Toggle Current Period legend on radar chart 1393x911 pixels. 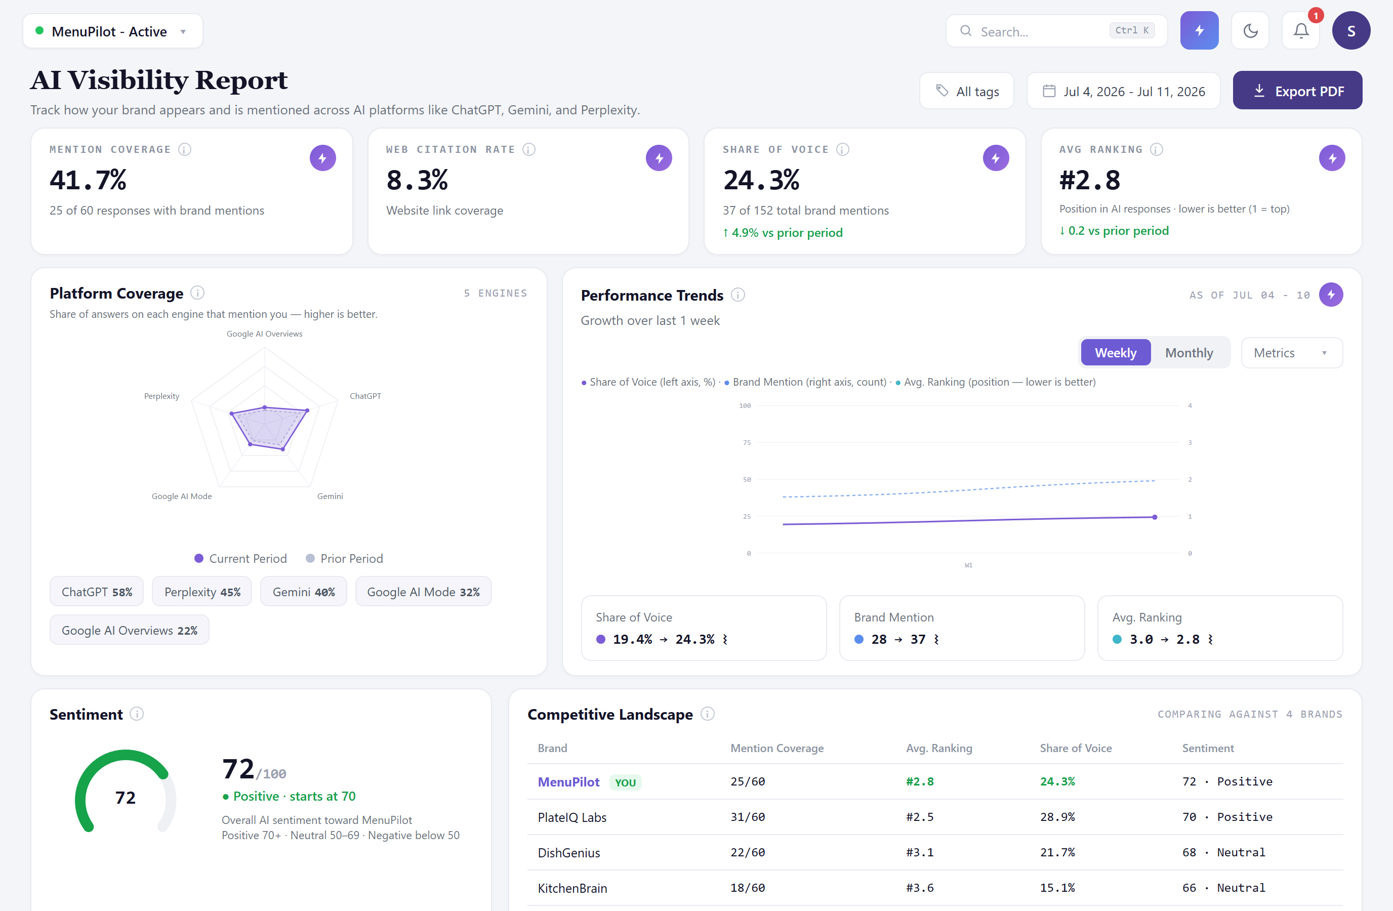(x=240, y=558)
